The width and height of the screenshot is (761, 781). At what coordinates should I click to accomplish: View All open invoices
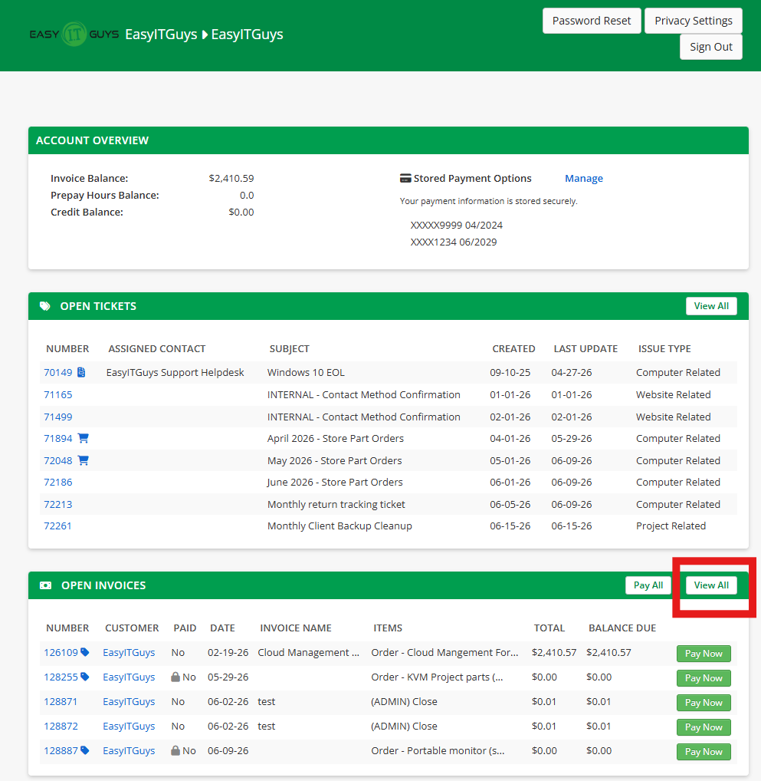click(x=711, y=585)
